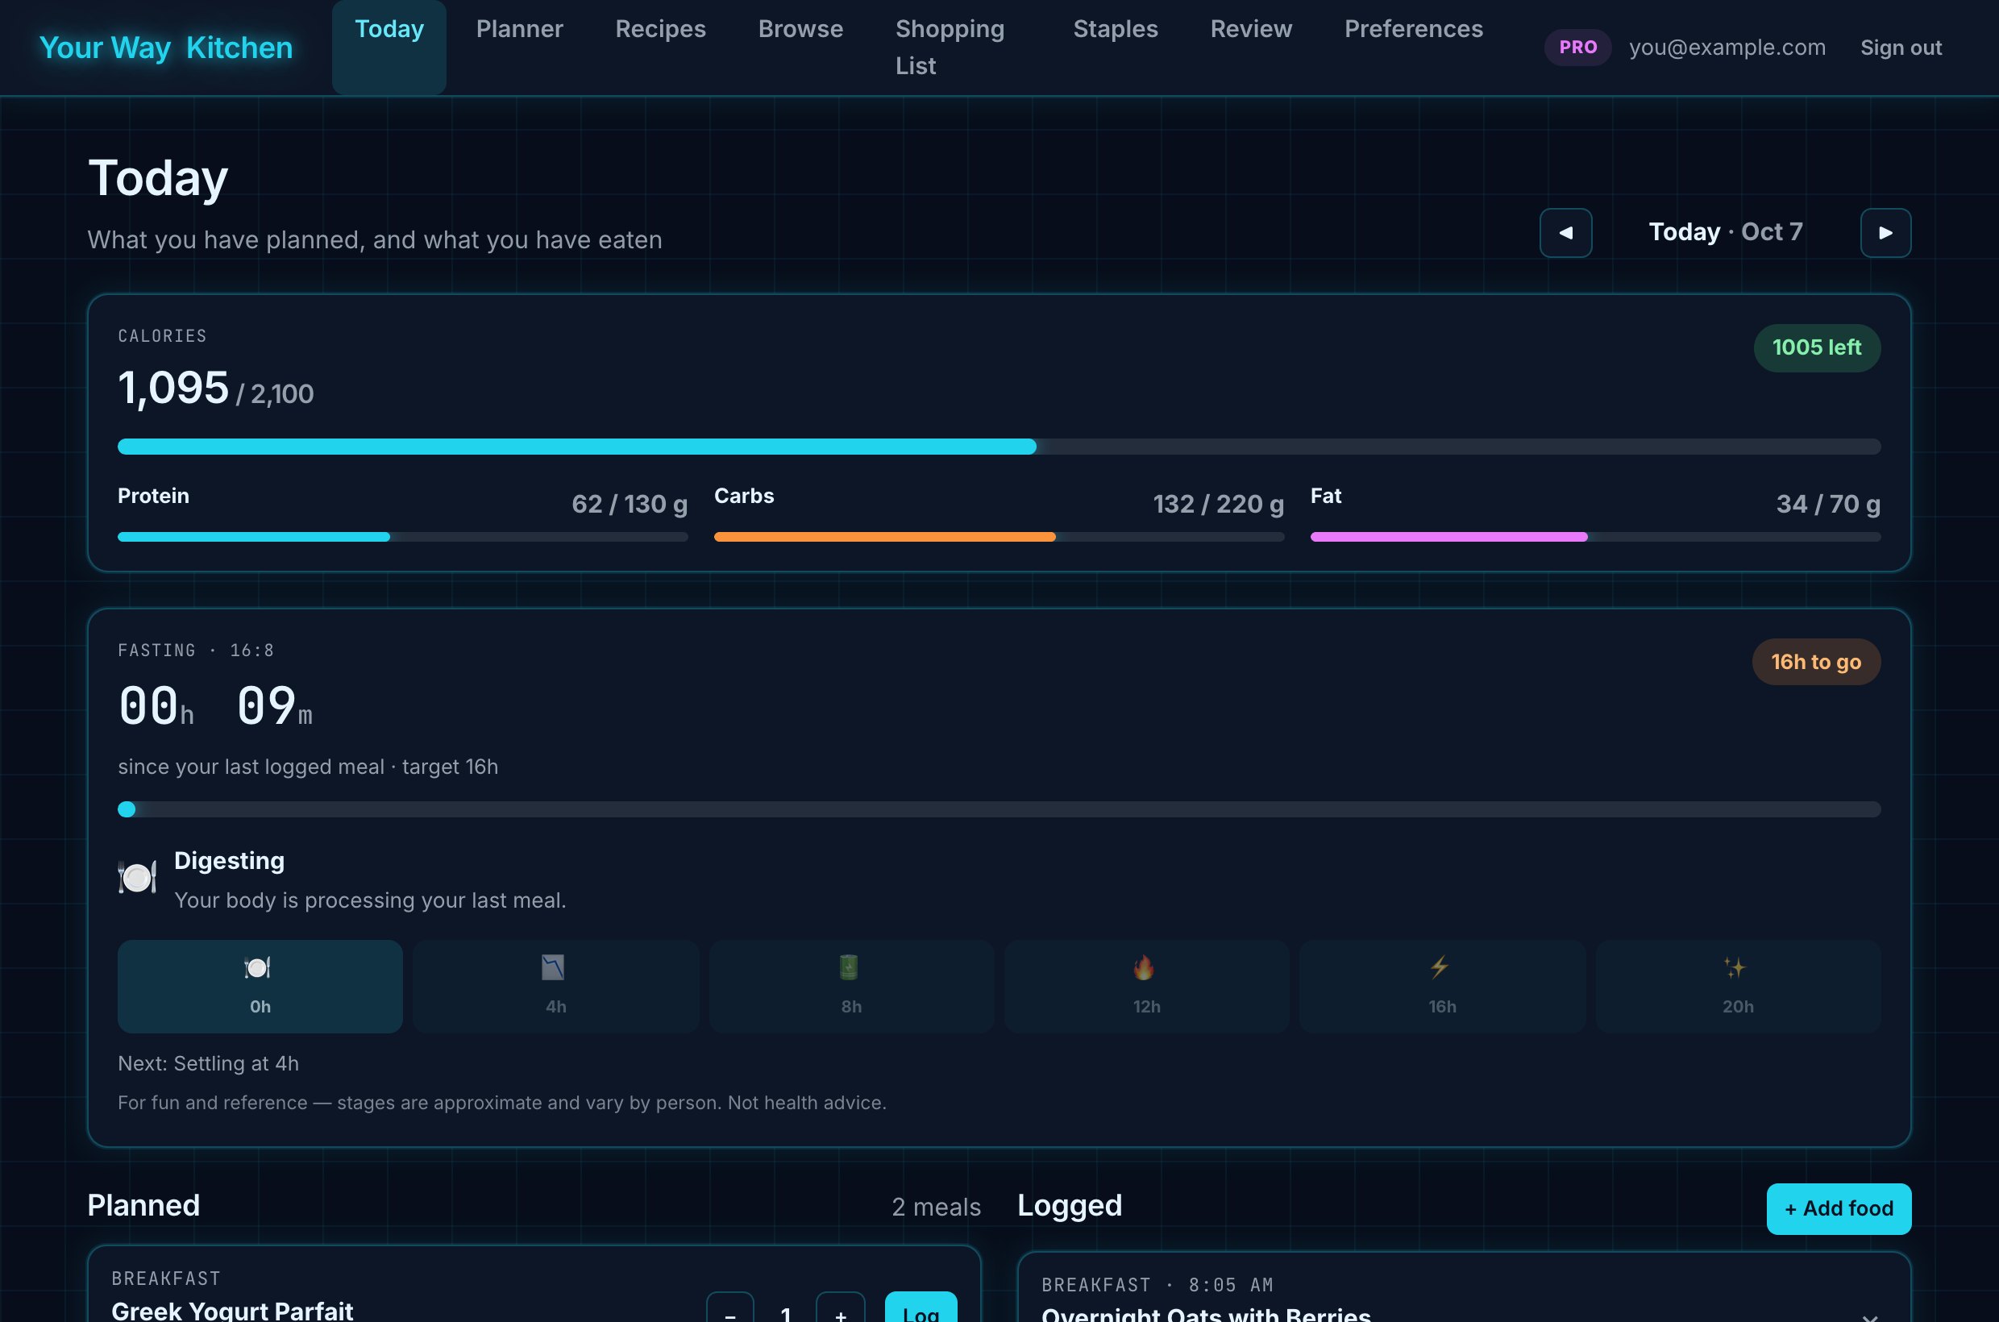The image size is (1999, 1322).
Task: Click Next: Settling at 4h text
Action: (x=208, y=1063)
